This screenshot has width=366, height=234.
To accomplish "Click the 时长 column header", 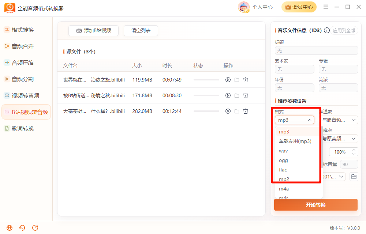I will point(167,65).
